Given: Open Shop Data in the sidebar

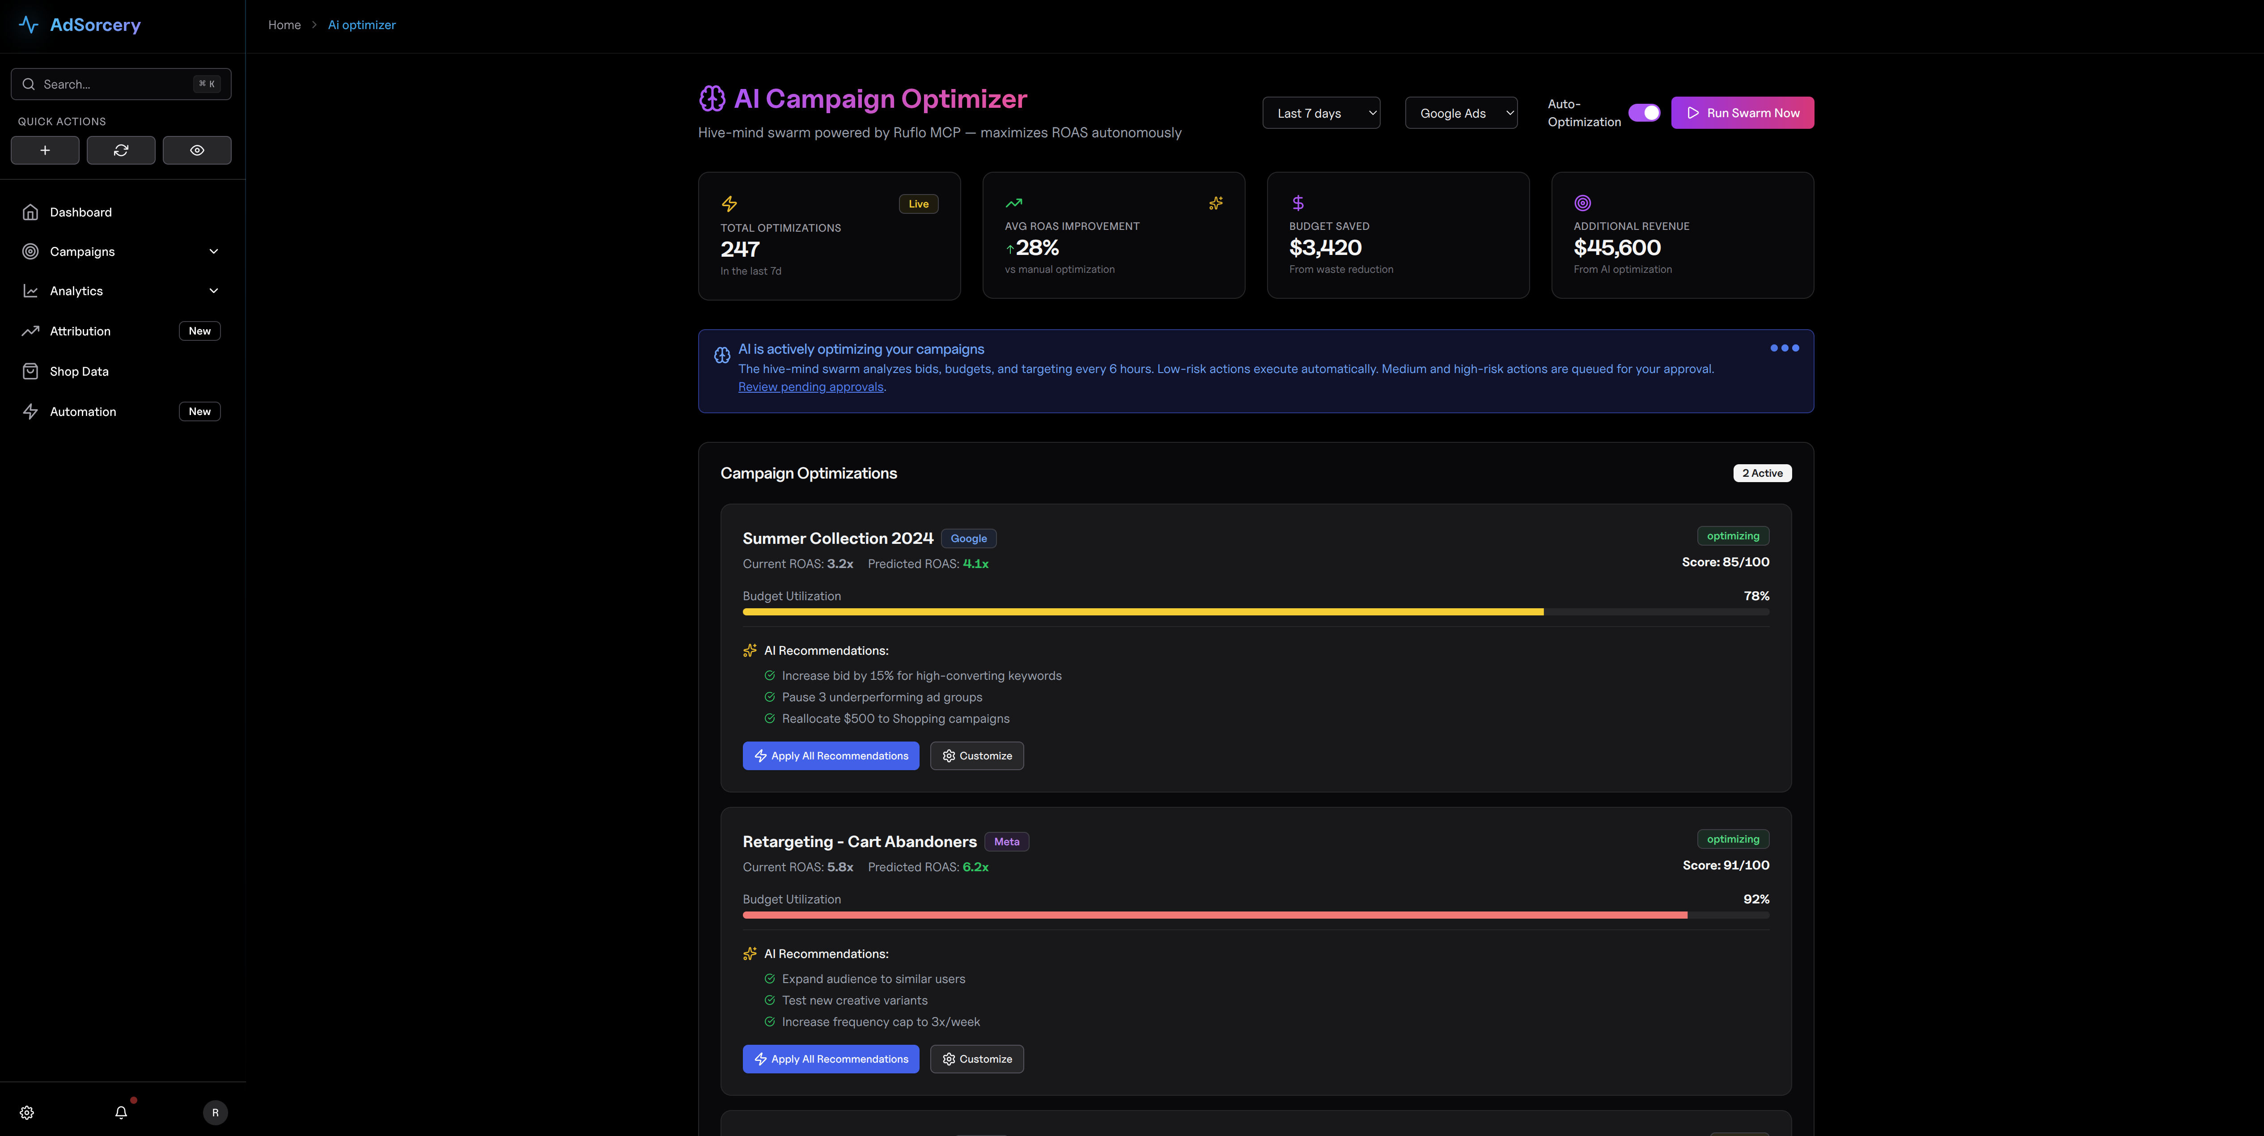Looking at the screenshot, I should pos(122,371).
